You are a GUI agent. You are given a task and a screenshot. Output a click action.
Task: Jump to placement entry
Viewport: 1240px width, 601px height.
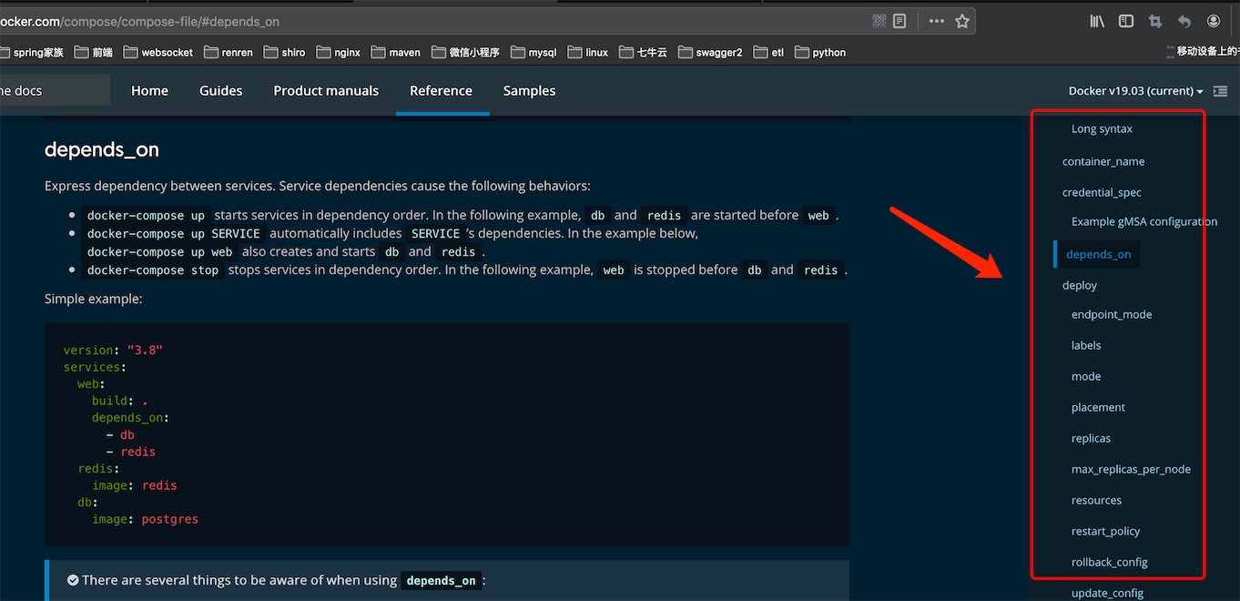click(x=1098, y=408)
